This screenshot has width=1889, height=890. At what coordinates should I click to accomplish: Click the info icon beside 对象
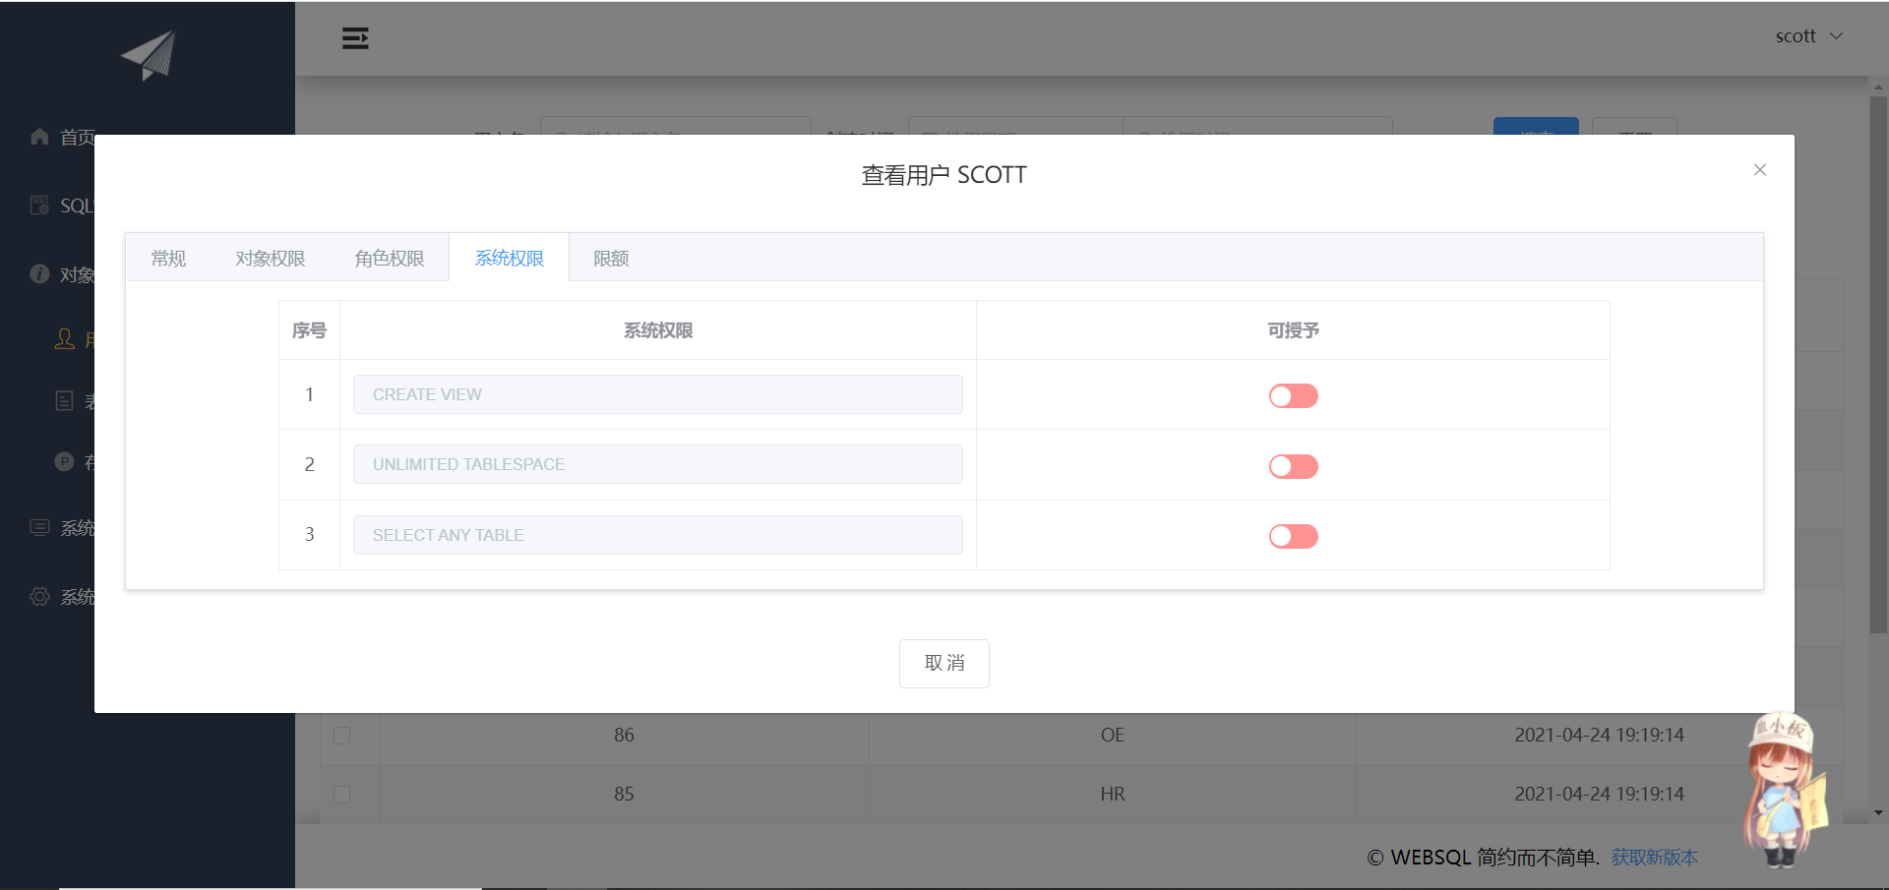click(39, 273)
